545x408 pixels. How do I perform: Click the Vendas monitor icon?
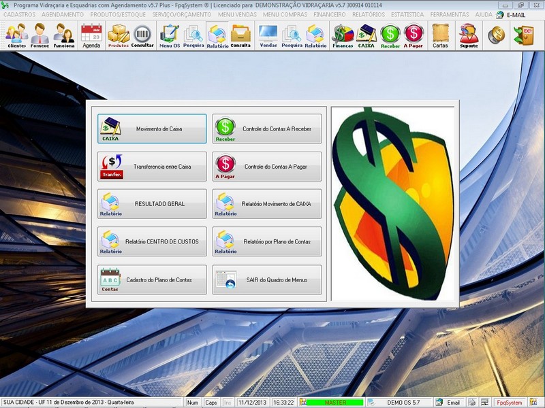268,35
